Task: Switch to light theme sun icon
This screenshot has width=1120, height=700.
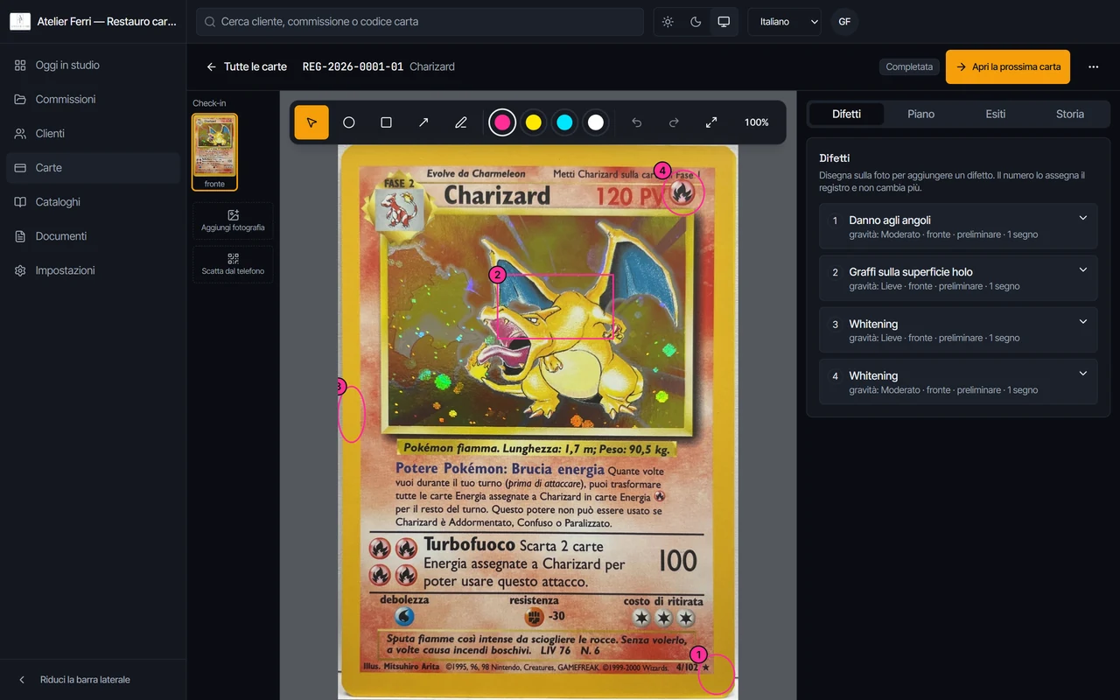Action: 668,22
